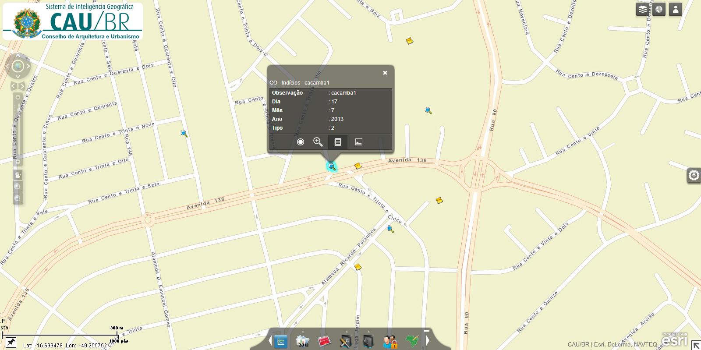The image size is (701, 350).
Task: Close the cacamba1 info popup
Action: point(385,73)
